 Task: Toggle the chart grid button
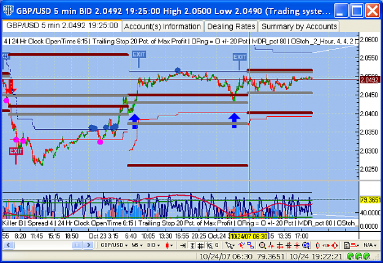[200, 245]
